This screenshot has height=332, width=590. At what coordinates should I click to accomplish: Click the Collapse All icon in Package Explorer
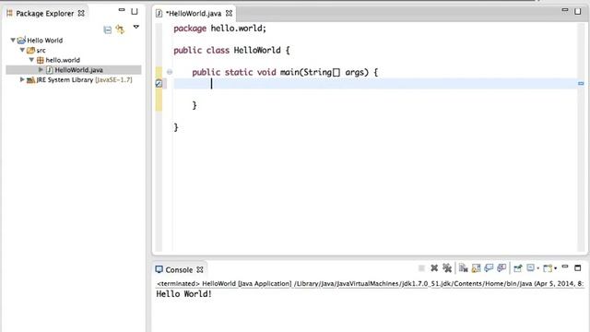(108, 30)
